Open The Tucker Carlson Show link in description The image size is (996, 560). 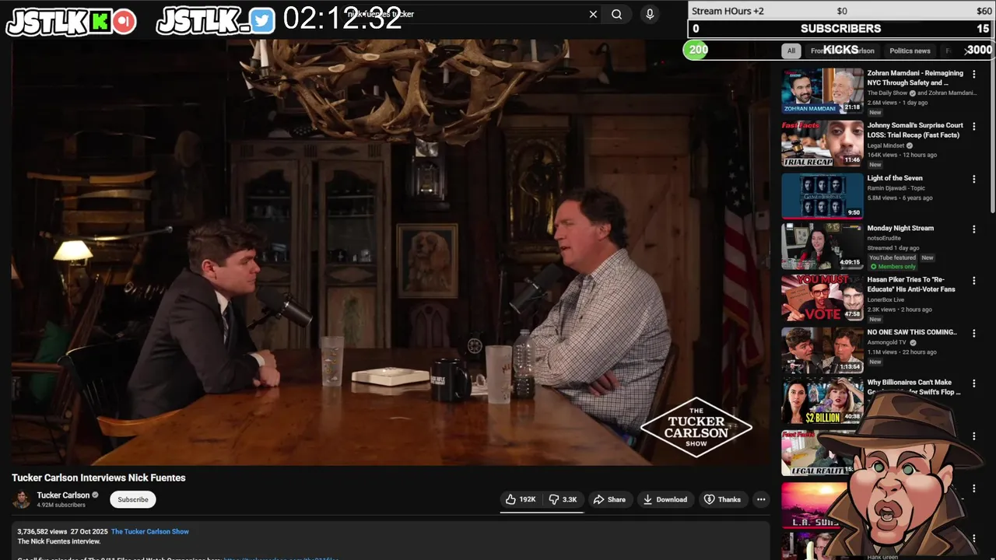(x=150, y=531)
